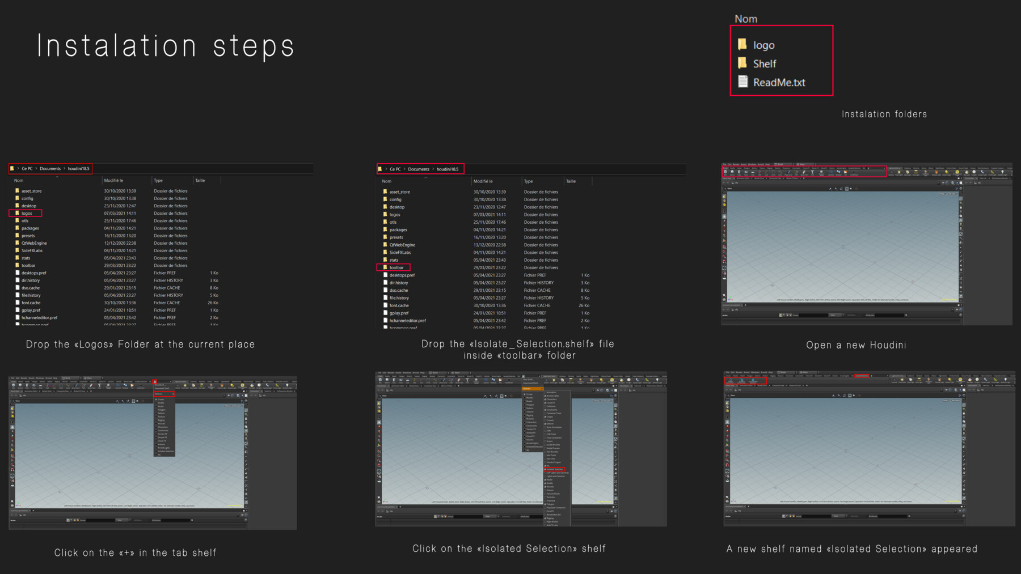Click 'Ce PC' breadcrumb in middle explorer
Image resolution: width=1021 pixels, height=574 pixels.
coord(395,169)
